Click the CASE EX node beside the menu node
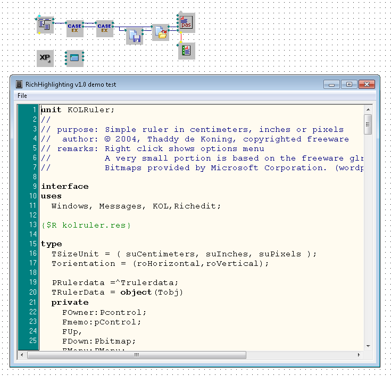391x376 pixels. point(75,28)
